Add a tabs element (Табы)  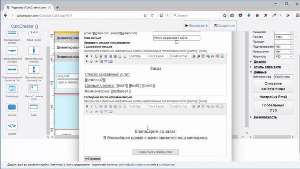[34, 107]
